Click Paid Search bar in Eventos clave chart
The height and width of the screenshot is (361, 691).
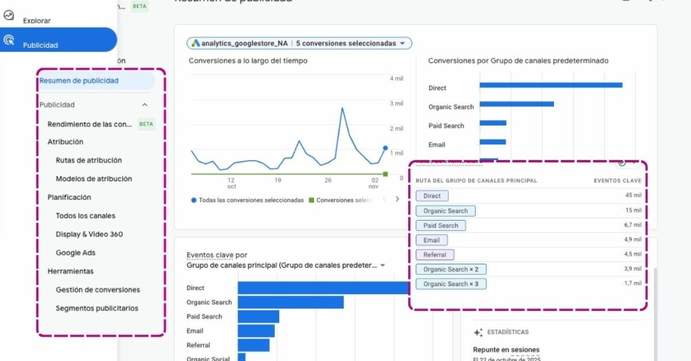pos(258,316)
